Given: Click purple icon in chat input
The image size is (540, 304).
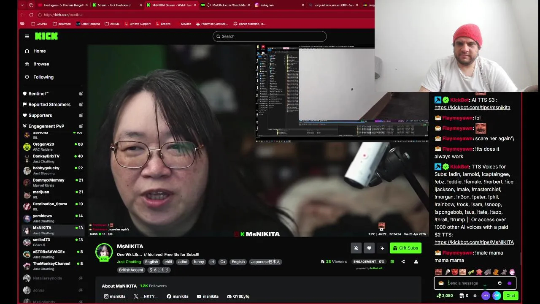Looking at the screenshot, I should click(509, 283).
